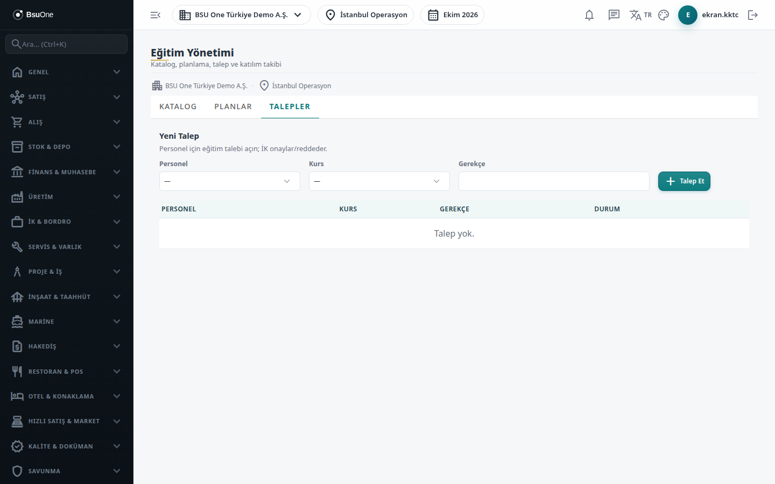Switch to the KATALOG tab
Image resolution: width=775 pixels, height=484 pixels.
[x=178, y=106]
